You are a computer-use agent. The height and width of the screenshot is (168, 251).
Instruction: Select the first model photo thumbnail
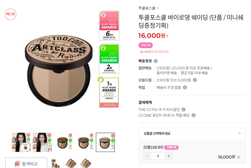tap(21, 142)
